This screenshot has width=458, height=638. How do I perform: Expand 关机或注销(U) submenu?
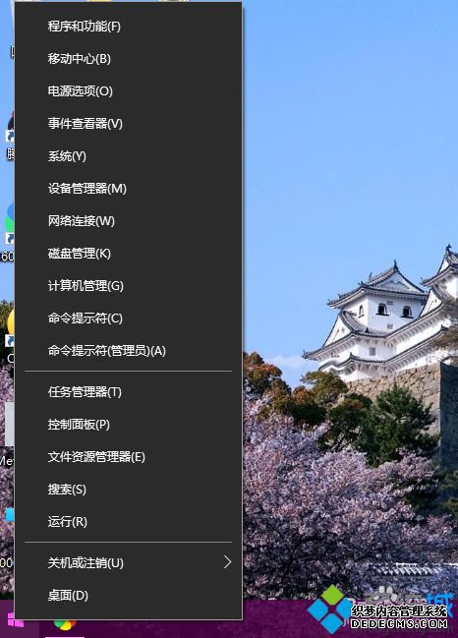point(129,563)
